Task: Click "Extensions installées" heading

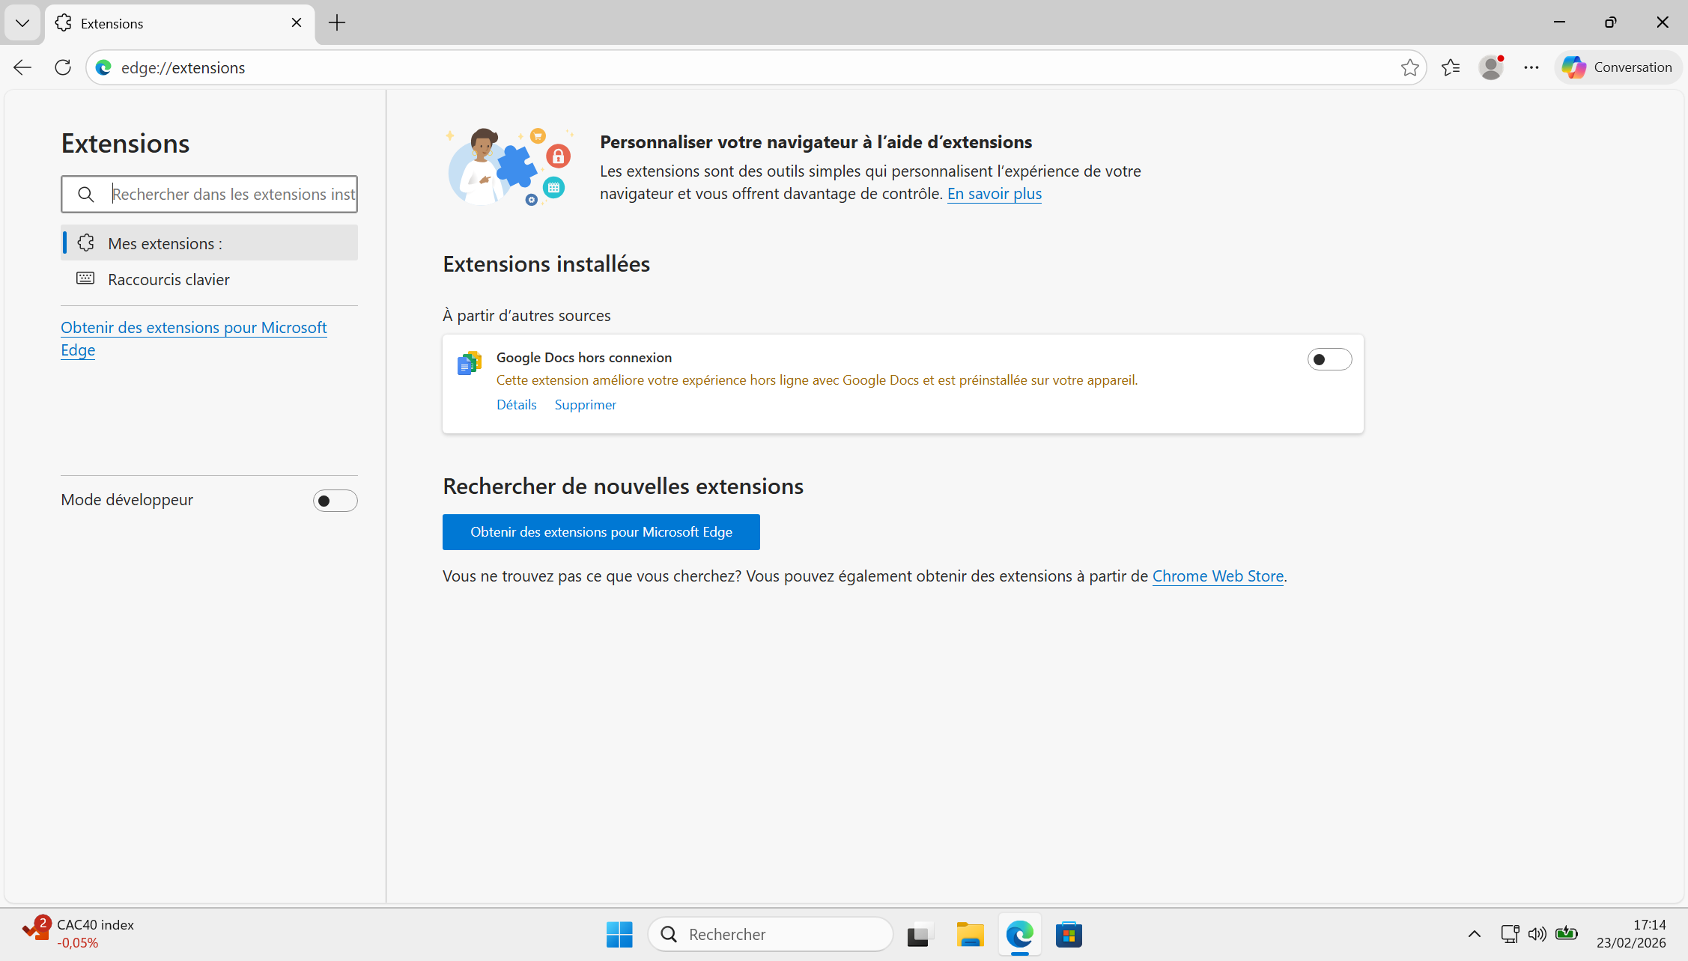Action: tap(546, 264)
